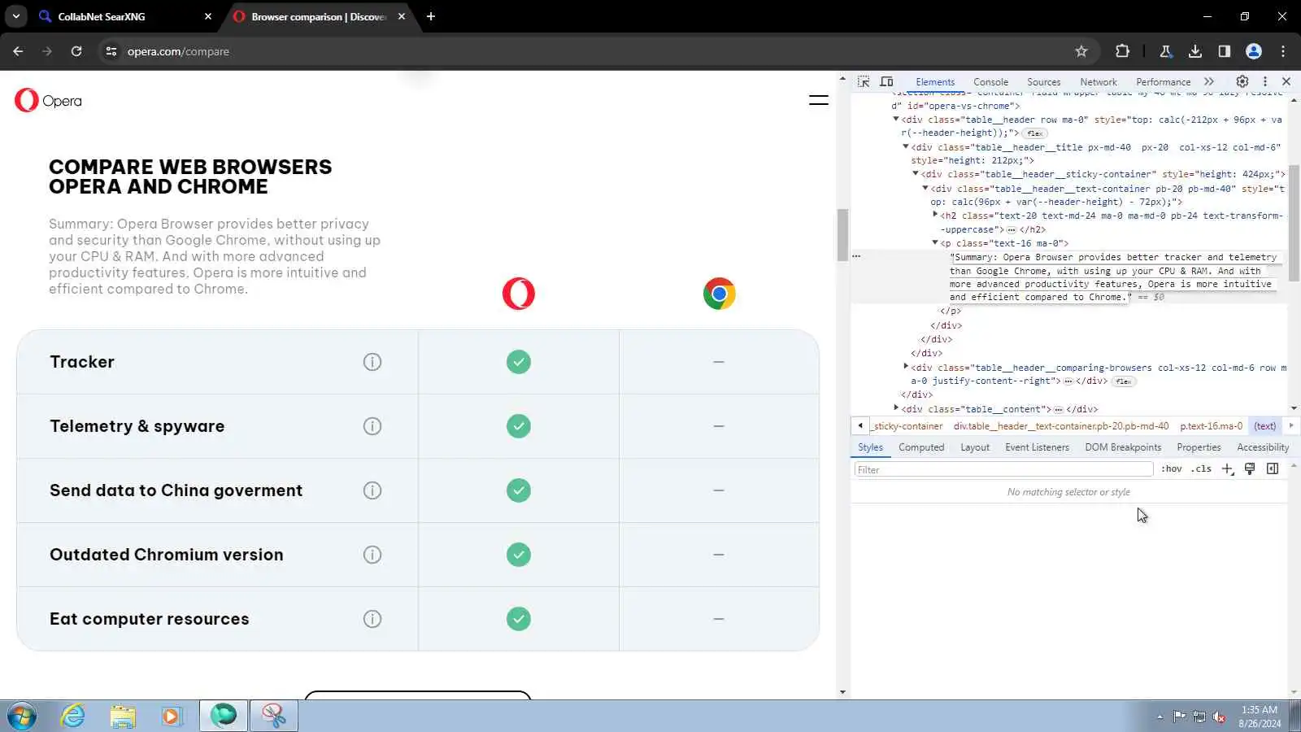Viewport: 1301px width, 732px height.
Task: Close the DevTools panel
Action: [x=1286, y=81]
